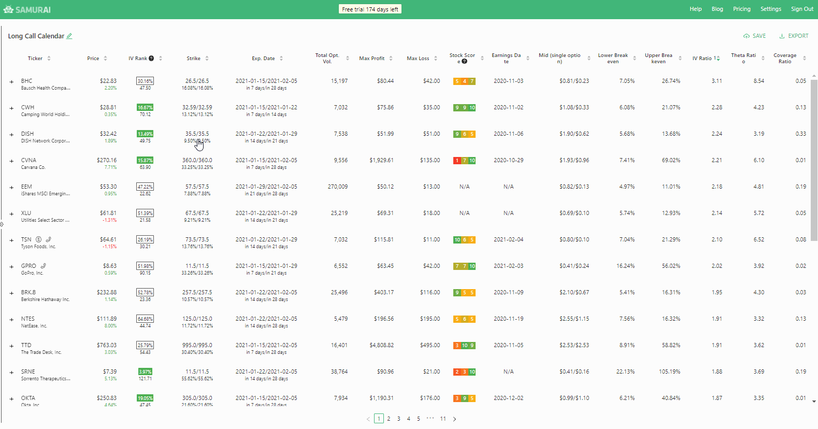Go to the next results page arrow
This screenshot has height=429, width=818.
pyautogui.click(x=454, y=419)
